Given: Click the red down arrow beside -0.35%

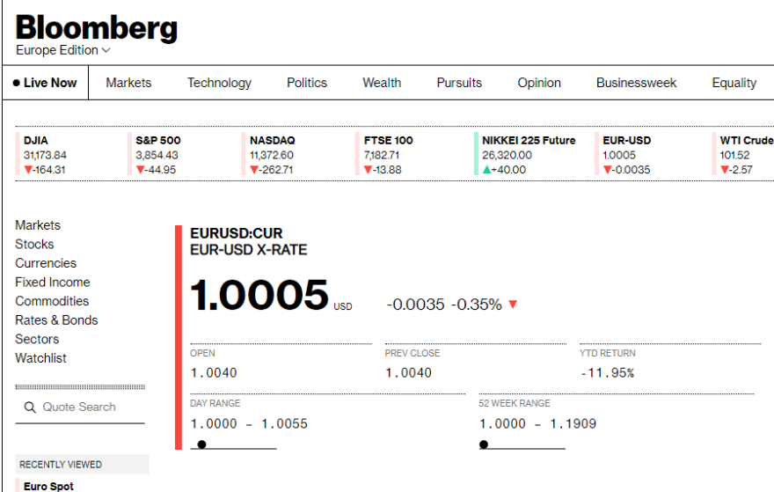Looking at the screenshot, I should click(513, 305).
